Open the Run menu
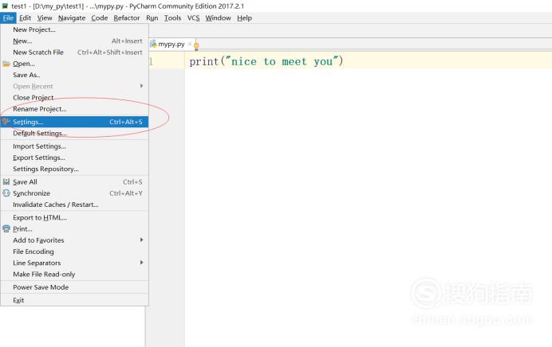The height and width of the screenshot is (347, 552). [152, 18]
